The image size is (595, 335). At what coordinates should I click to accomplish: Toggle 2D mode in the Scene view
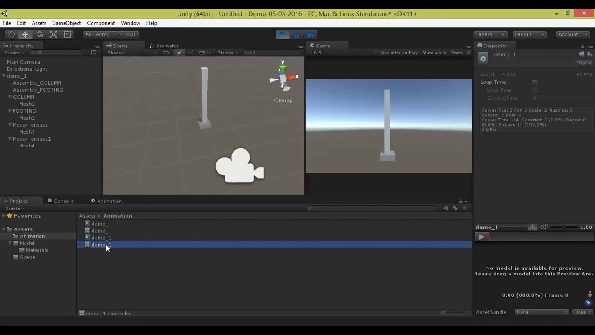point(165,53)
